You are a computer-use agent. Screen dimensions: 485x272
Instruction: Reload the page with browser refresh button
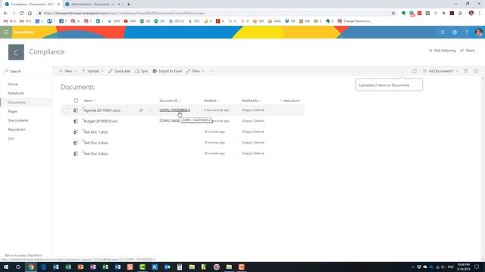coord(21,14)
